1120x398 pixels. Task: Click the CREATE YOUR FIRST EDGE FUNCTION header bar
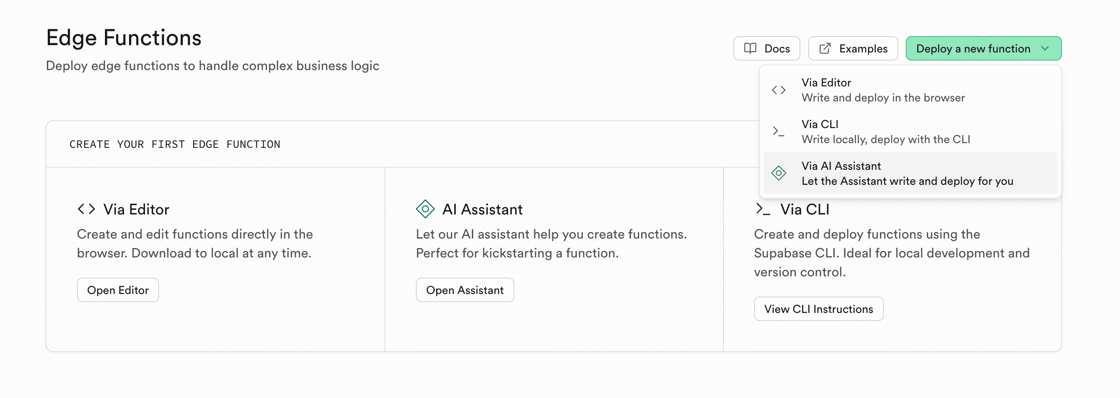pos(175,144)
